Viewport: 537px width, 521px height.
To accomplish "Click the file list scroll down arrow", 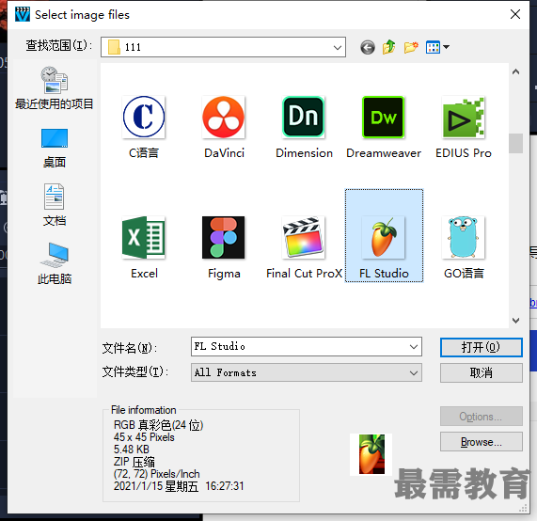I will click(515, 321).
